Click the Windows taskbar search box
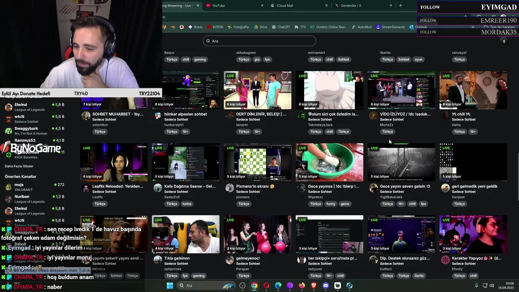The image size is (519, 292). pos(206,286)
